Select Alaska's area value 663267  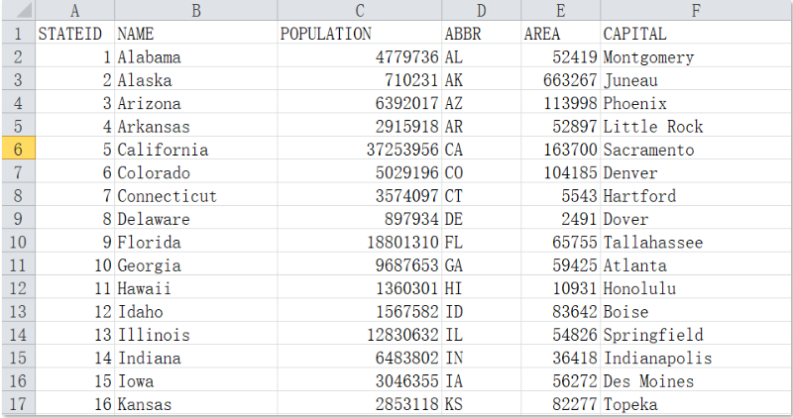pyautogui.click(x=560, y=80)
